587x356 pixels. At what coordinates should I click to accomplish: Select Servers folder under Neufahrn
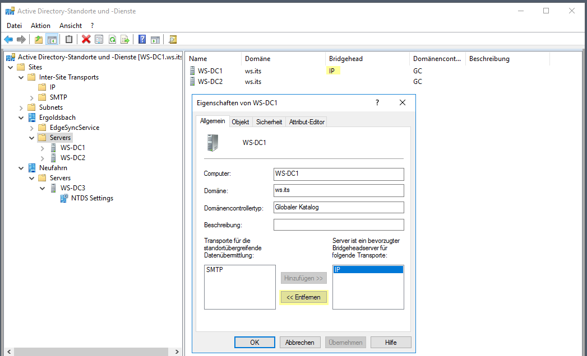point(61,178)
